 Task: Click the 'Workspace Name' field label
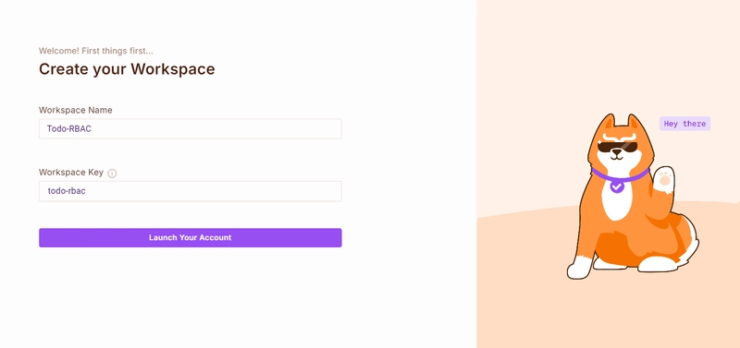[76, 110]
